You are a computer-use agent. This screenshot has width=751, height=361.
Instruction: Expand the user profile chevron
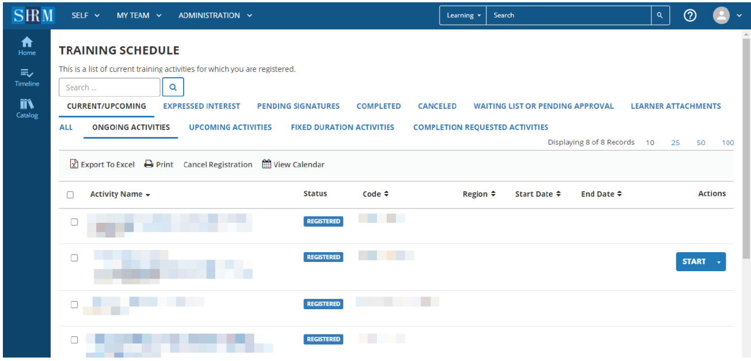(740, 16)
